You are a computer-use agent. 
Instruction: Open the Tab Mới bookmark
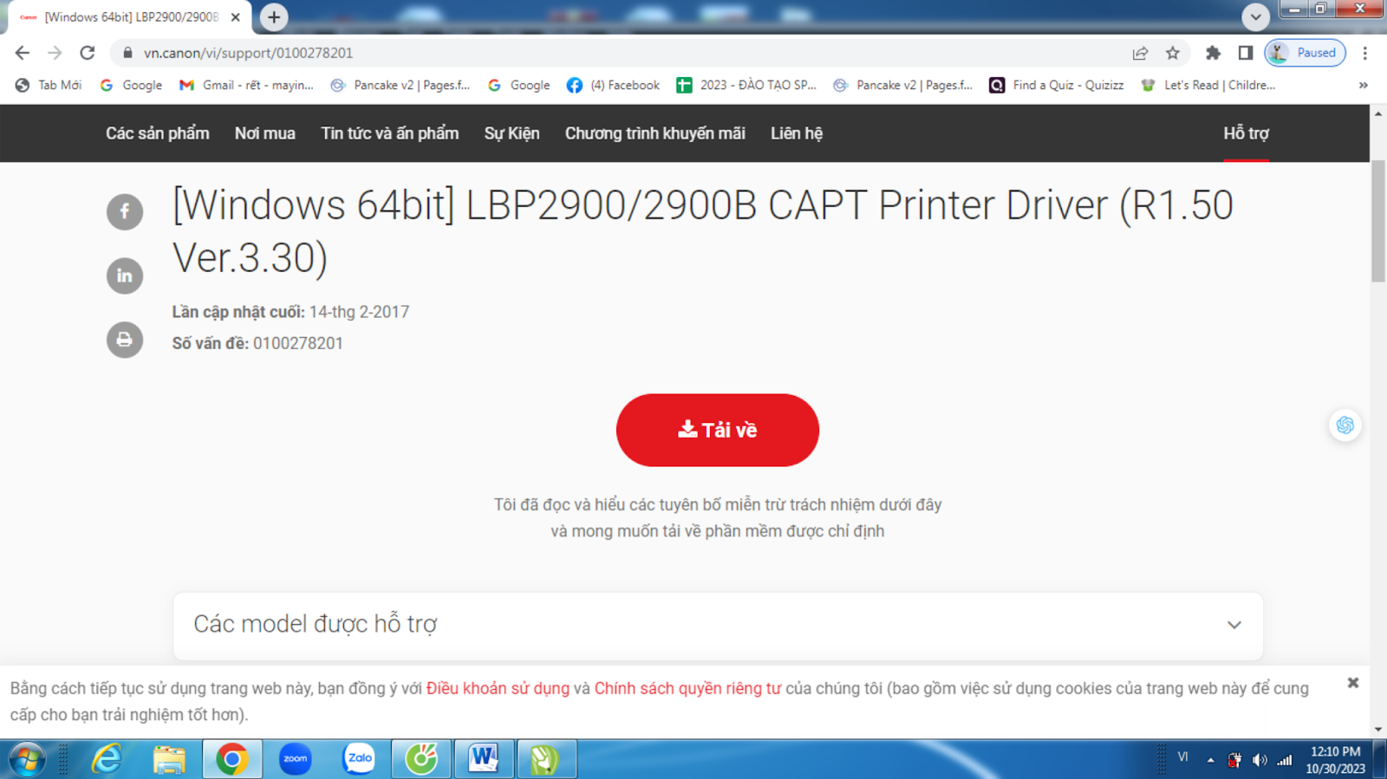tap(49, 85)
